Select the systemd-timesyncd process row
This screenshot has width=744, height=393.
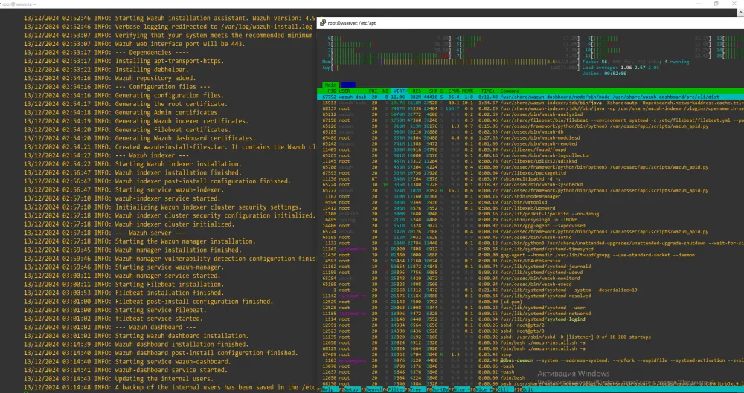[x=530, y=249]
